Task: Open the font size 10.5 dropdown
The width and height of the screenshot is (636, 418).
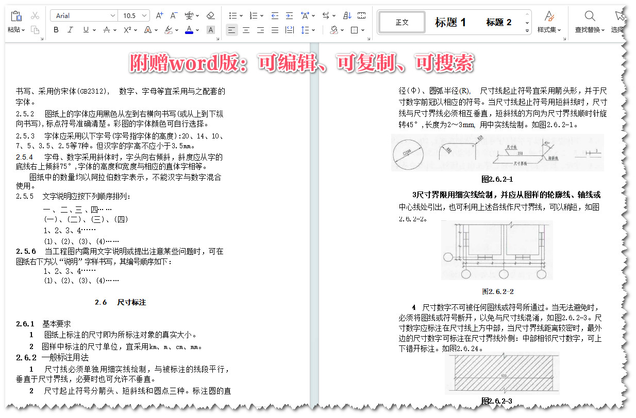Action: 143,15
